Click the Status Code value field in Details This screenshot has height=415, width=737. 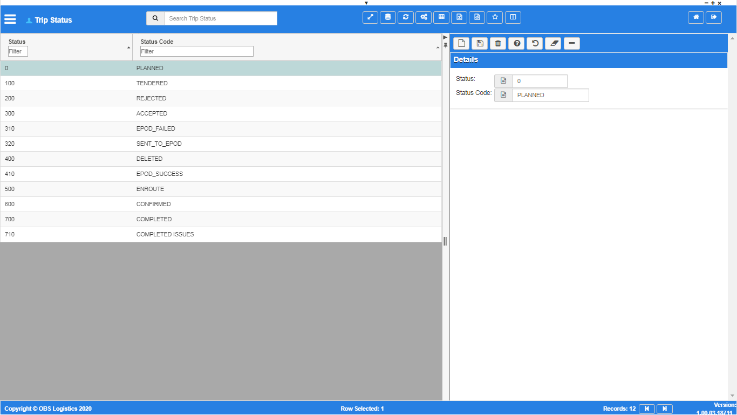(x=550, y=95)
